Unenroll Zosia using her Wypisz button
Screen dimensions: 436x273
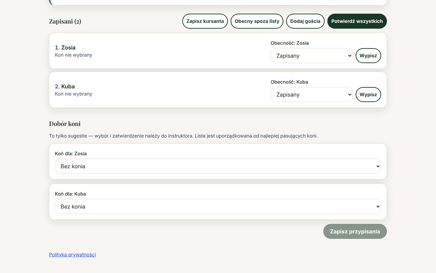pos(368,56)
